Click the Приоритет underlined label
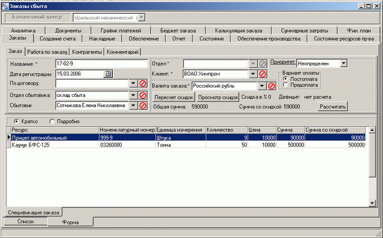The width and height of the screenshot is (383, 238). (x=283, y=62)
